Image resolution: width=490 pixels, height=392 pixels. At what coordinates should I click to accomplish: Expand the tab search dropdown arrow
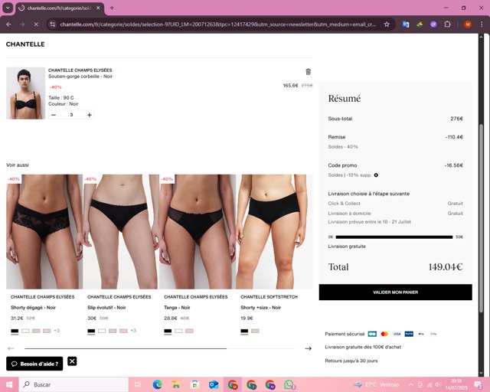[x=8, y=8]
